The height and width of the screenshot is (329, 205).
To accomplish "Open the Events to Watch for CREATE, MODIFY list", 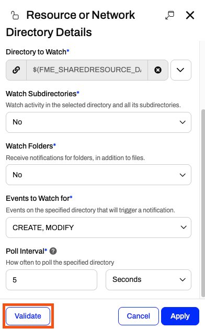I will (x=98, y=228).
